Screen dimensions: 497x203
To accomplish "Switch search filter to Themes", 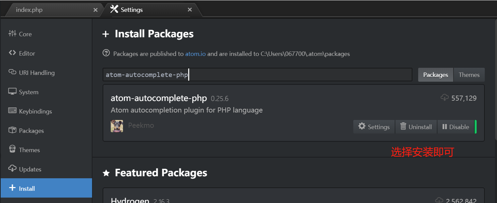I will 469,75.
